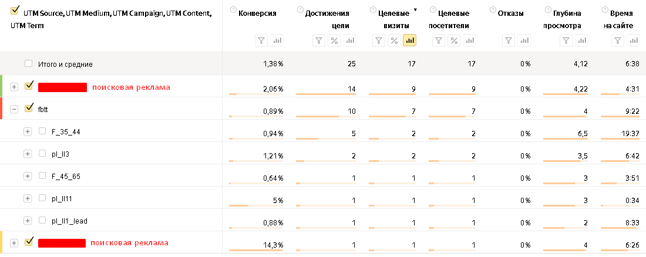Click the filter icon under Целевые посетители

click(x=439, y=40)
